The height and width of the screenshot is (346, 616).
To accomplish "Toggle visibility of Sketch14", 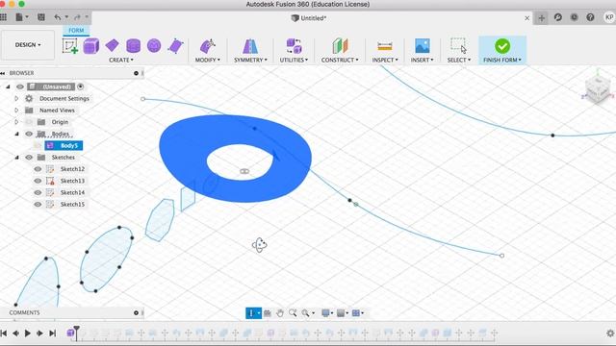I will coord(38,192).
